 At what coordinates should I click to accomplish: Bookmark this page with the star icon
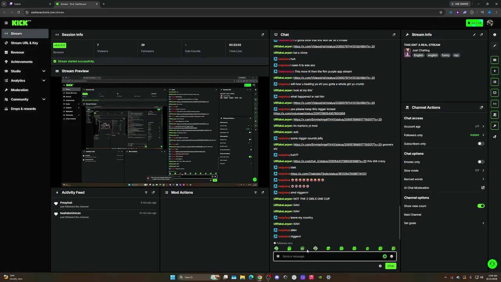441,12
